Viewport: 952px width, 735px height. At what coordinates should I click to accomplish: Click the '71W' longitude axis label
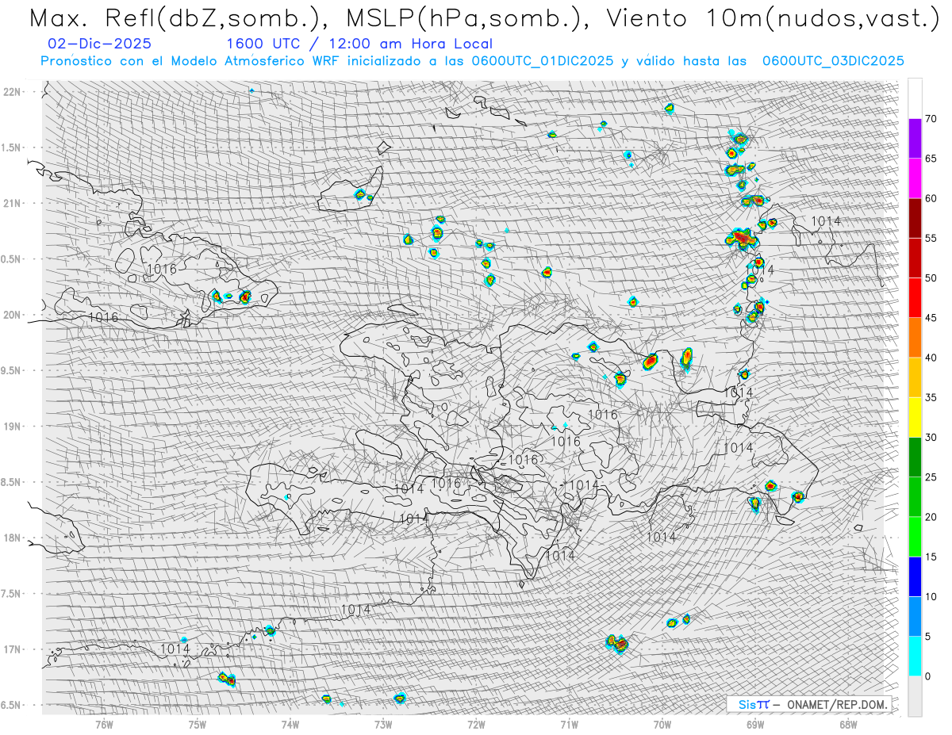click(x=569, y=724)
